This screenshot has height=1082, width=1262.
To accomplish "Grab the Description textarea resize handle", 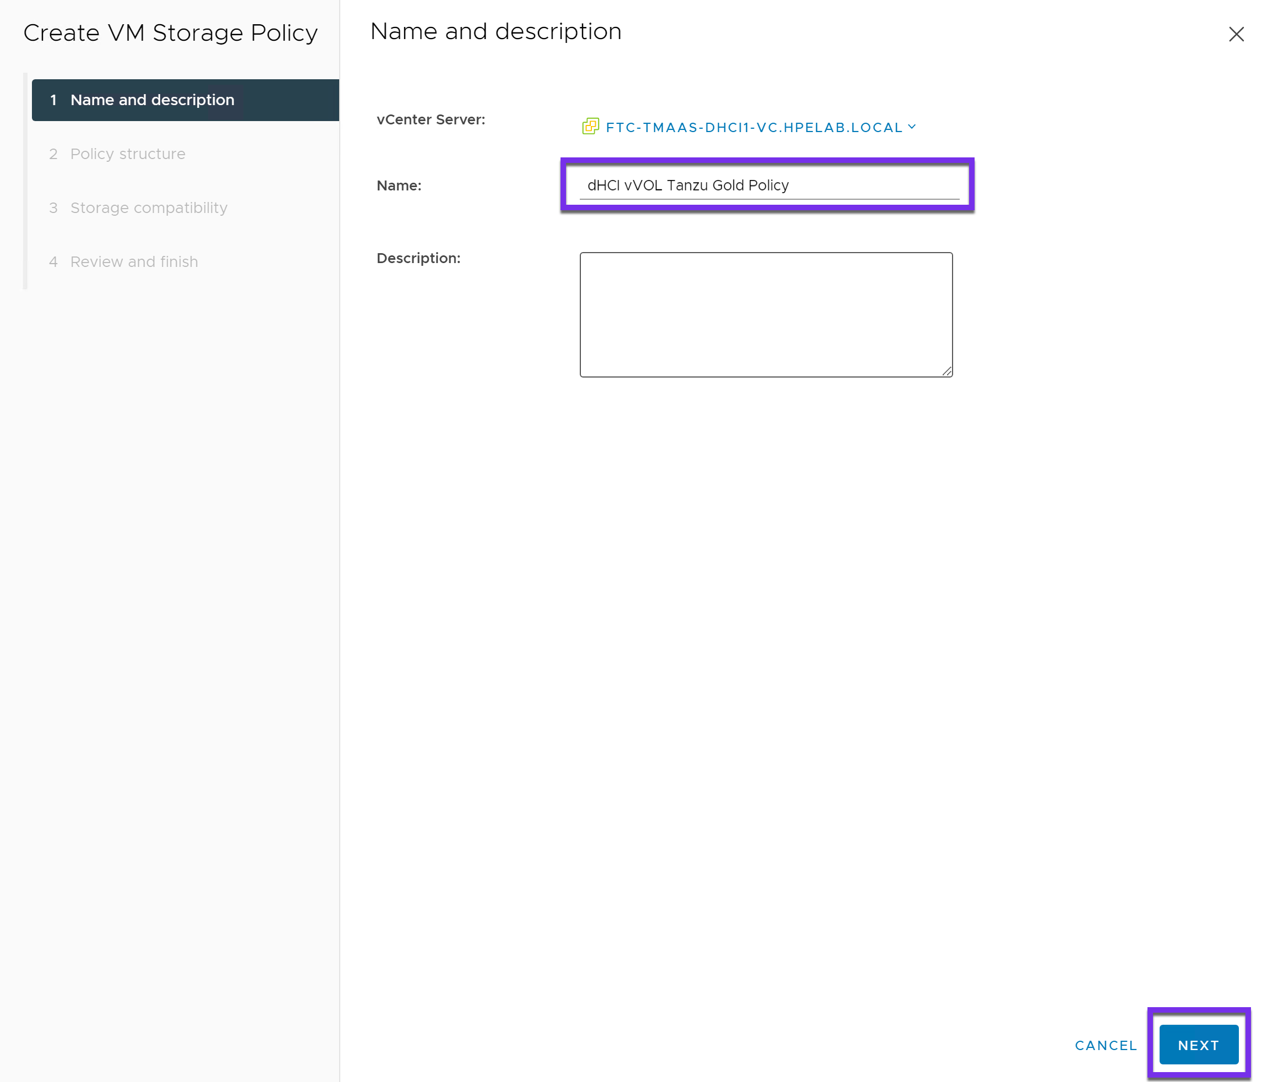I will coord(946,371).
